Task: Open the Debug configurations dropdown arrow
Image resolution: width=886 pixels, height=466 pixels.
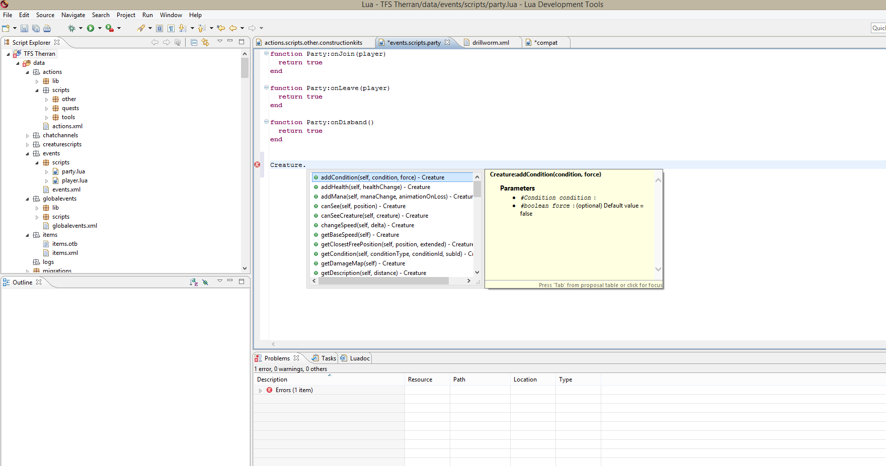Action: (80, 28)
